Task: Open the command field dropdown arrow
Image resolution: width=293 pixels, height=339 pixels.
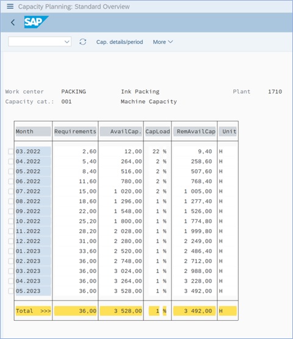Action: 67,42
